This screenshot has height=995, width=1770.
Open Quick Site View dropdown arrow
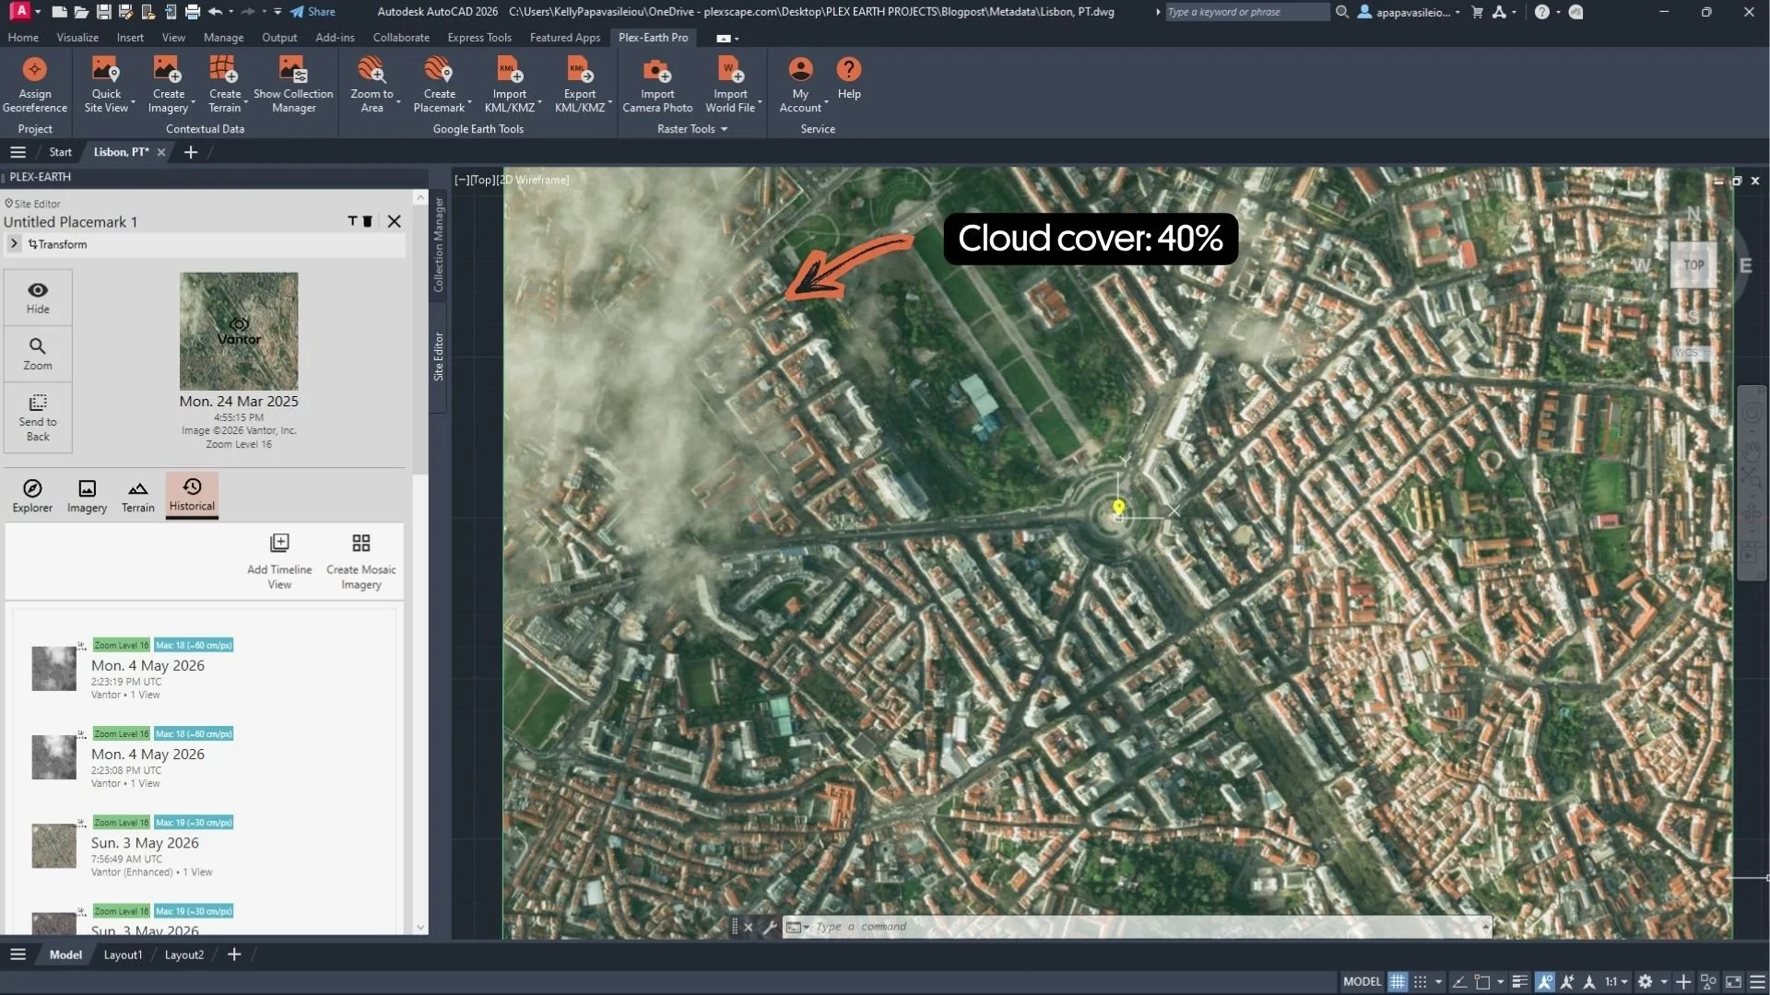point(133,101)
